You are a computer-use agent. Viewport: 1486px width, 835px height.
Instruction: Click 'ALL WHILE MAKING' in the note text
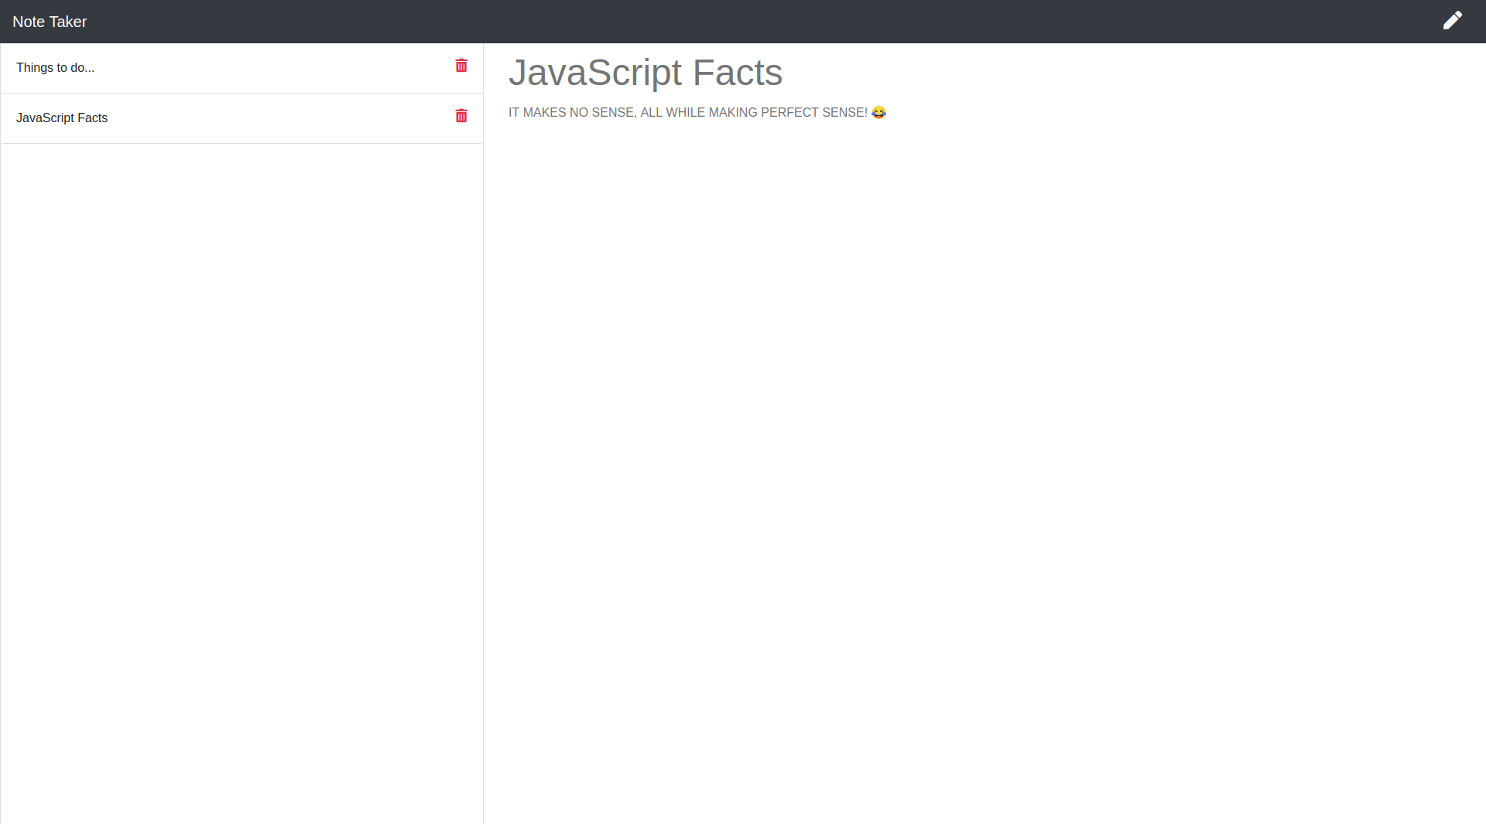(x=698, y=113)
